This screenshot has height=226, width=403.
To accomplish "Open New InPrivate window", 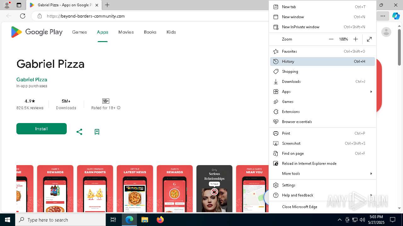I will (322, 27).
